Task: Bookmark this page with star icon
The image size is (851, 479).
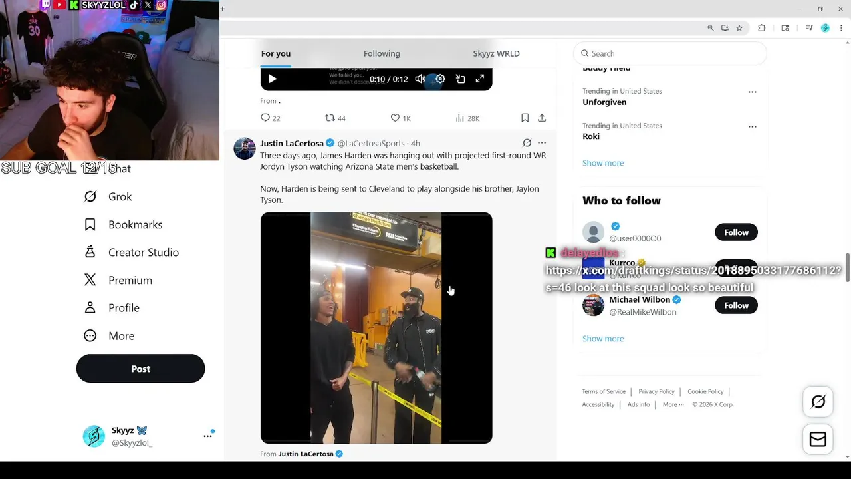Action: 739,28
